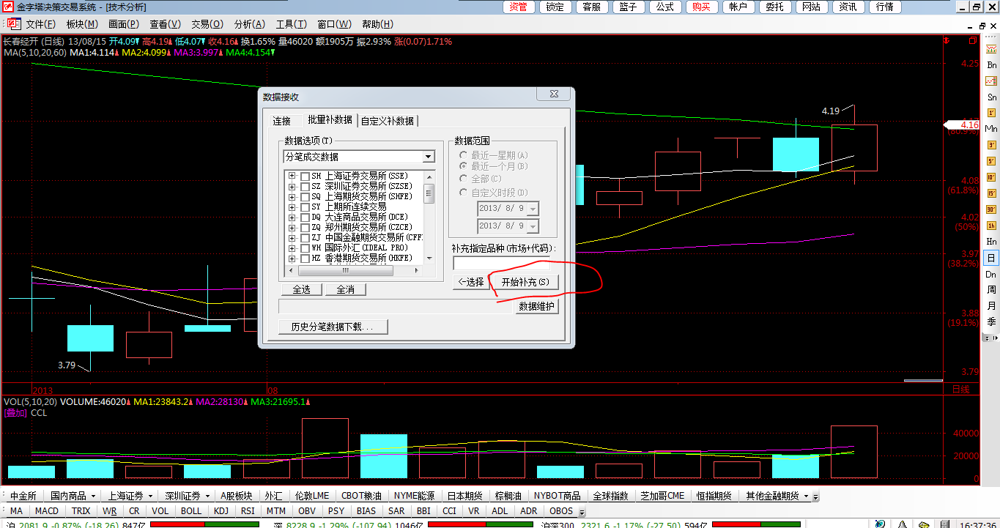Switch to the 自定义补数据 tab
This screenshot has width=1000, height=528.
click(388, 121)
